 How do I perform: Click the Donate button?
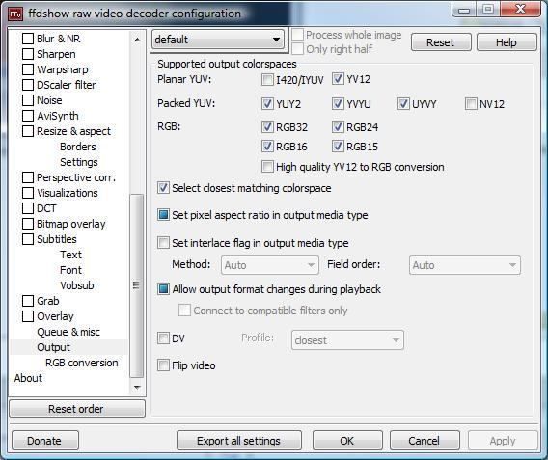click(44, 441)
